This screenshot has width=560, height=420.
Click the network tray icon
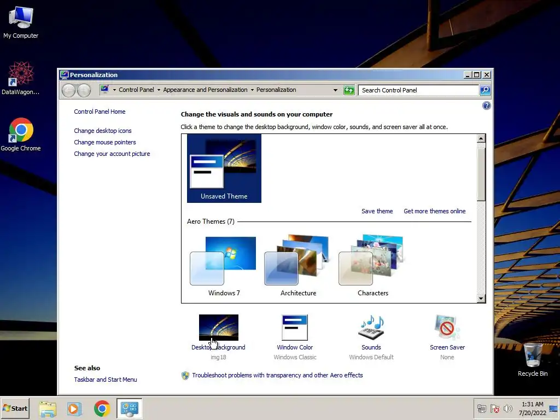(481, 409)
